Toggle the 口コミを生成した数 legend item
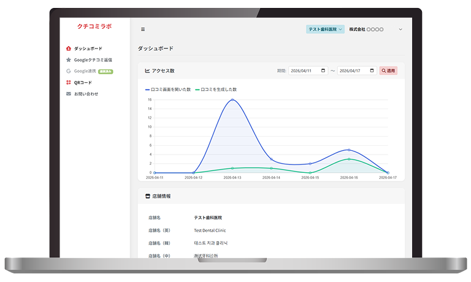The height and width of the screenshot is (282, 471). coord(216,90)
